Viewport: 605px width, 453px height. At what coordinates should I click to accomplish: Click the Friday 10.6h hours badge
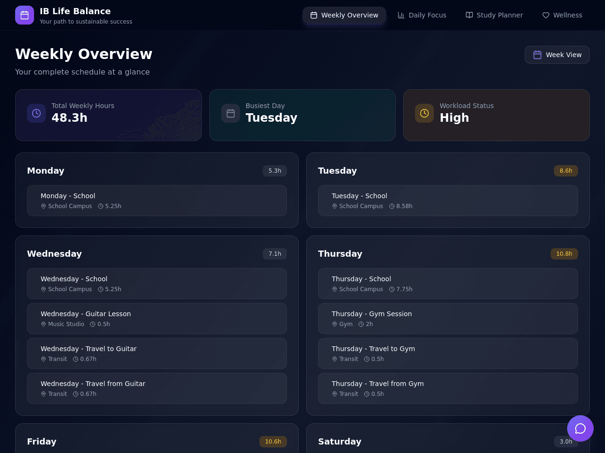pos(273,442)
